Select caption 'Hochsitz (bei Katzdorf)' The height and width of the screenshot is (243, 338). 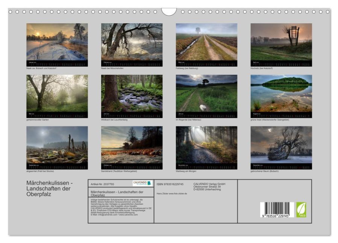click(x=261, y=68)
